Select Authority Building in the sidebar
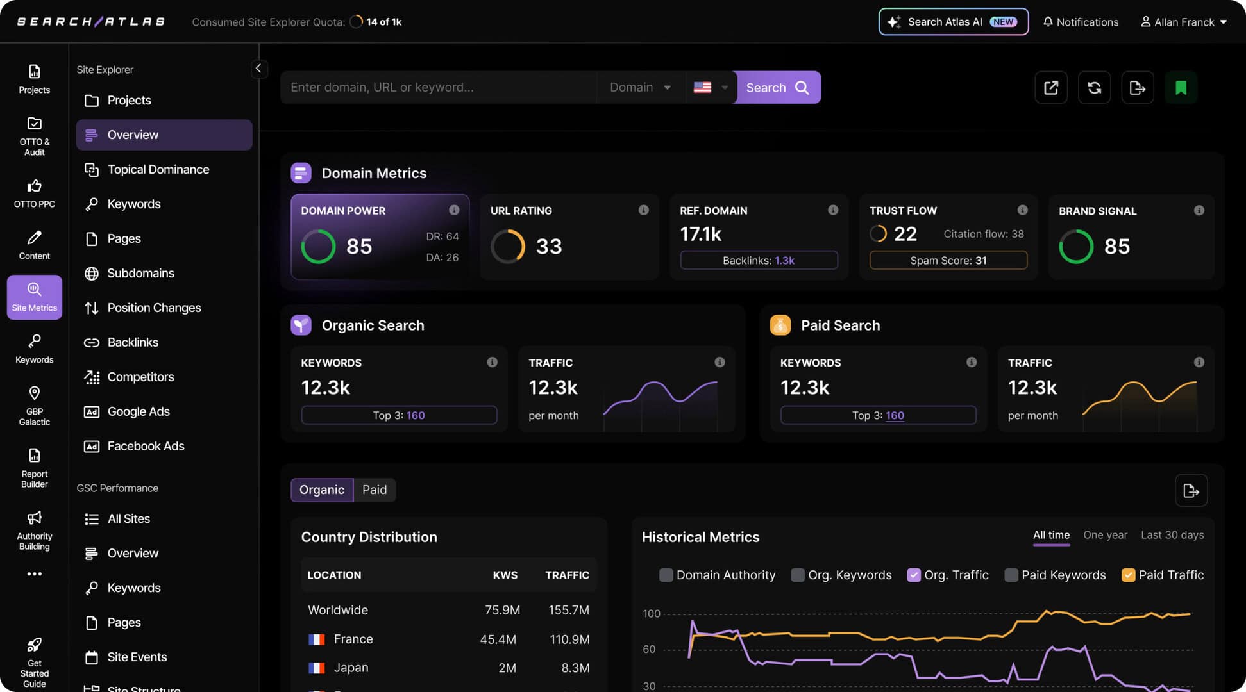Screen dimensions: 1246x692 [x=34, y=529]
